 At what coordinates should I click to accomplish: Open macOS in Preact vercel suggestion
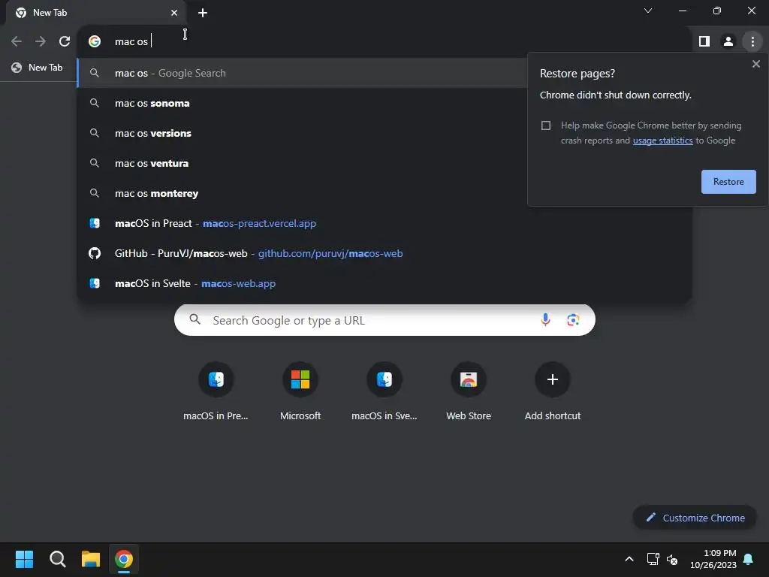tap(384, 223)
